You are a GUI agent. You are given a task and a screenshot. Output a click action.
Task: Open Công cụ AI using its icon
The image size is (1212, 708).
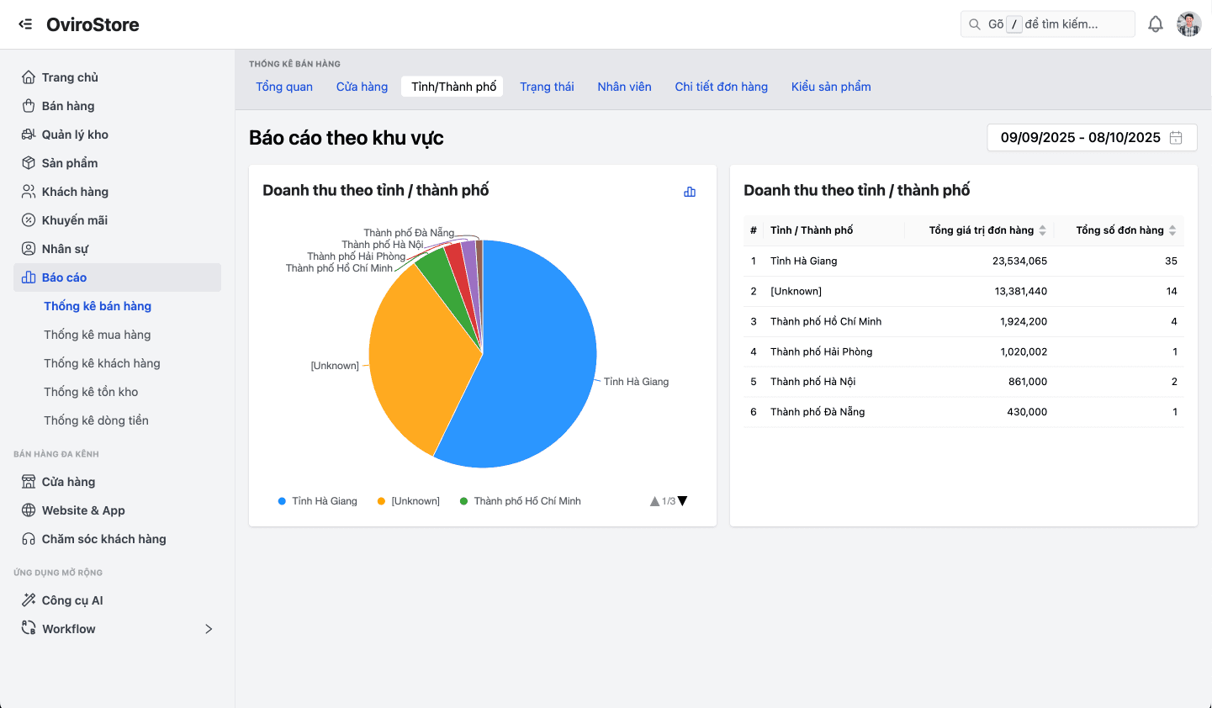(x=28, y=600)
